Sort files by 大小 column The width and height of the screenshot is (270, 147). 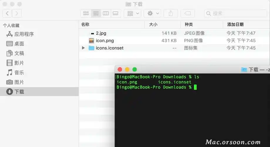153,24
